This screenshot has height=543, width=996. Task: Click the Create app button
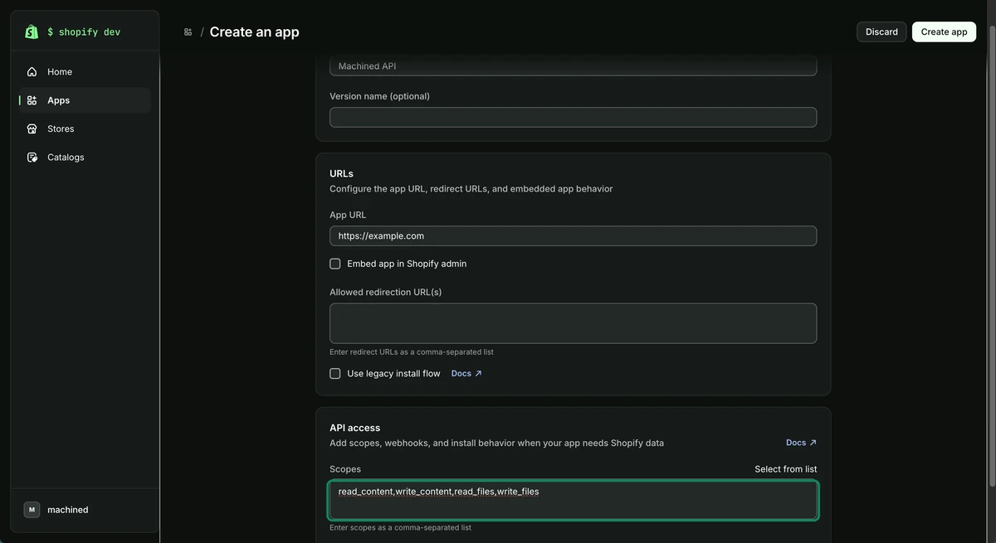point(944,32)
